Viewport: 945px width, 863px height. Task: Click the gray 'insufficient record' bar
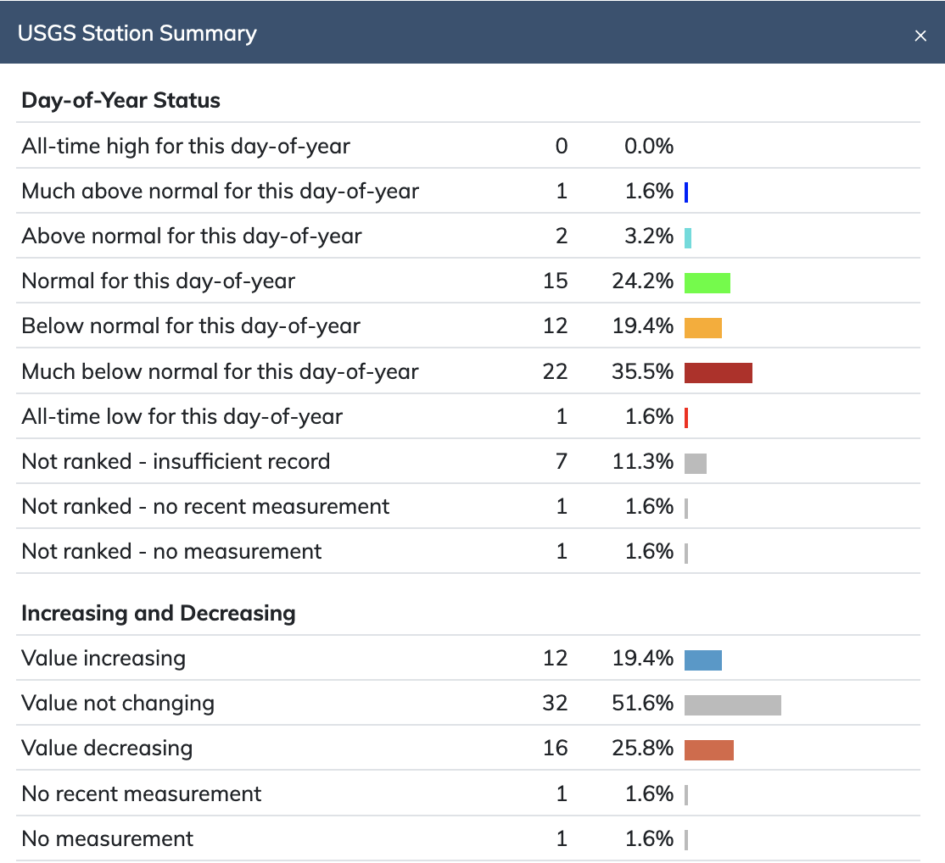pos(696,462)
